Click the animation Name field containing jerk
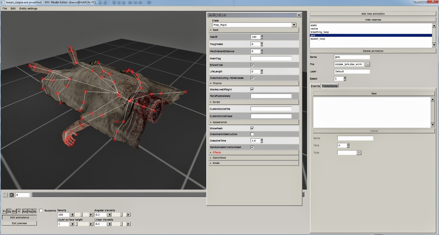This screenshot has width=439, height=235. [352, 57]
